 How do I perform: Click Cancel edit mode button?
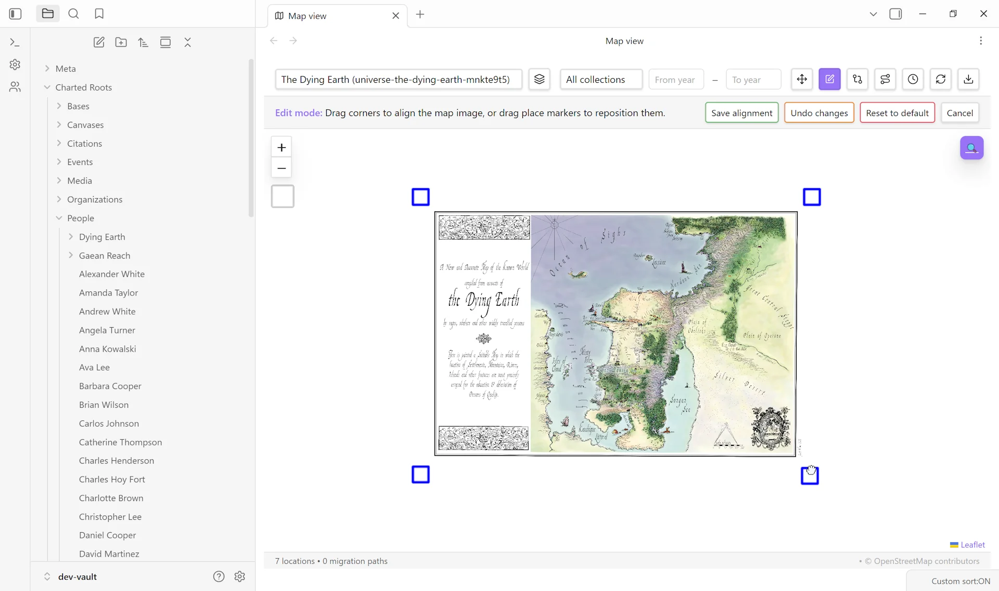tap(959, 113)
